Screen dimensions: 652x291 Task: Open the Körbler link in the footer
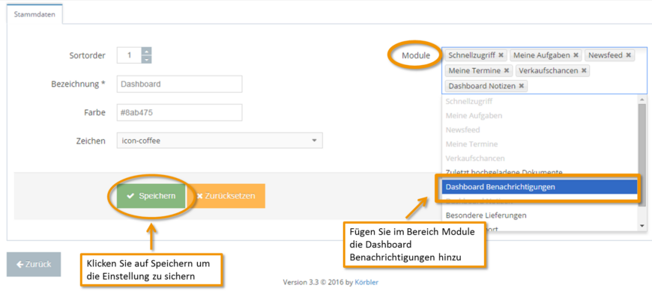coord(366,282)
